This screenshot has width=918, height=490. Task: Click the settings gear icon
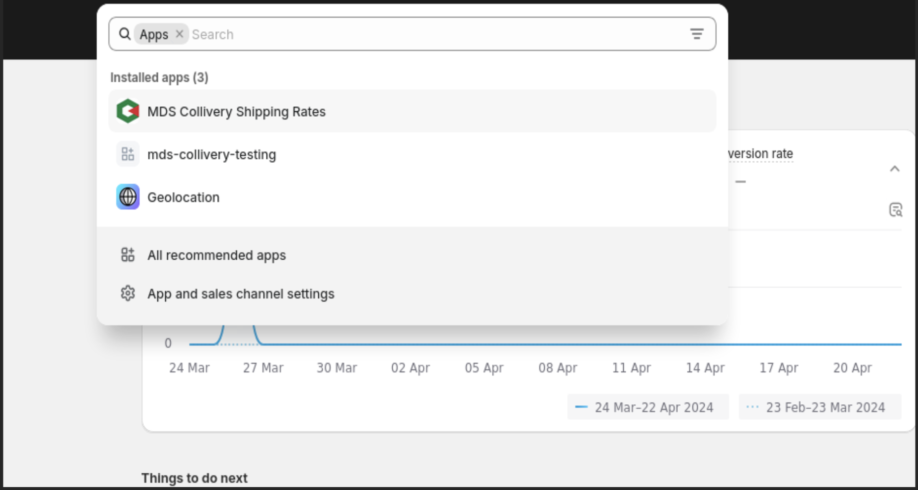128,293
